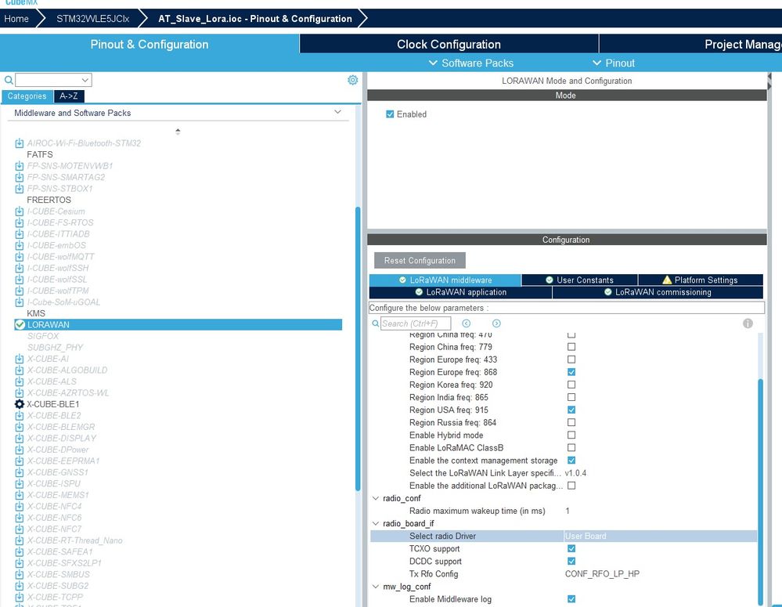Viewport: 782px width, 607px height.
Task: Enable Hybrid mode checkbox
Action: click(x=571, y=435)
